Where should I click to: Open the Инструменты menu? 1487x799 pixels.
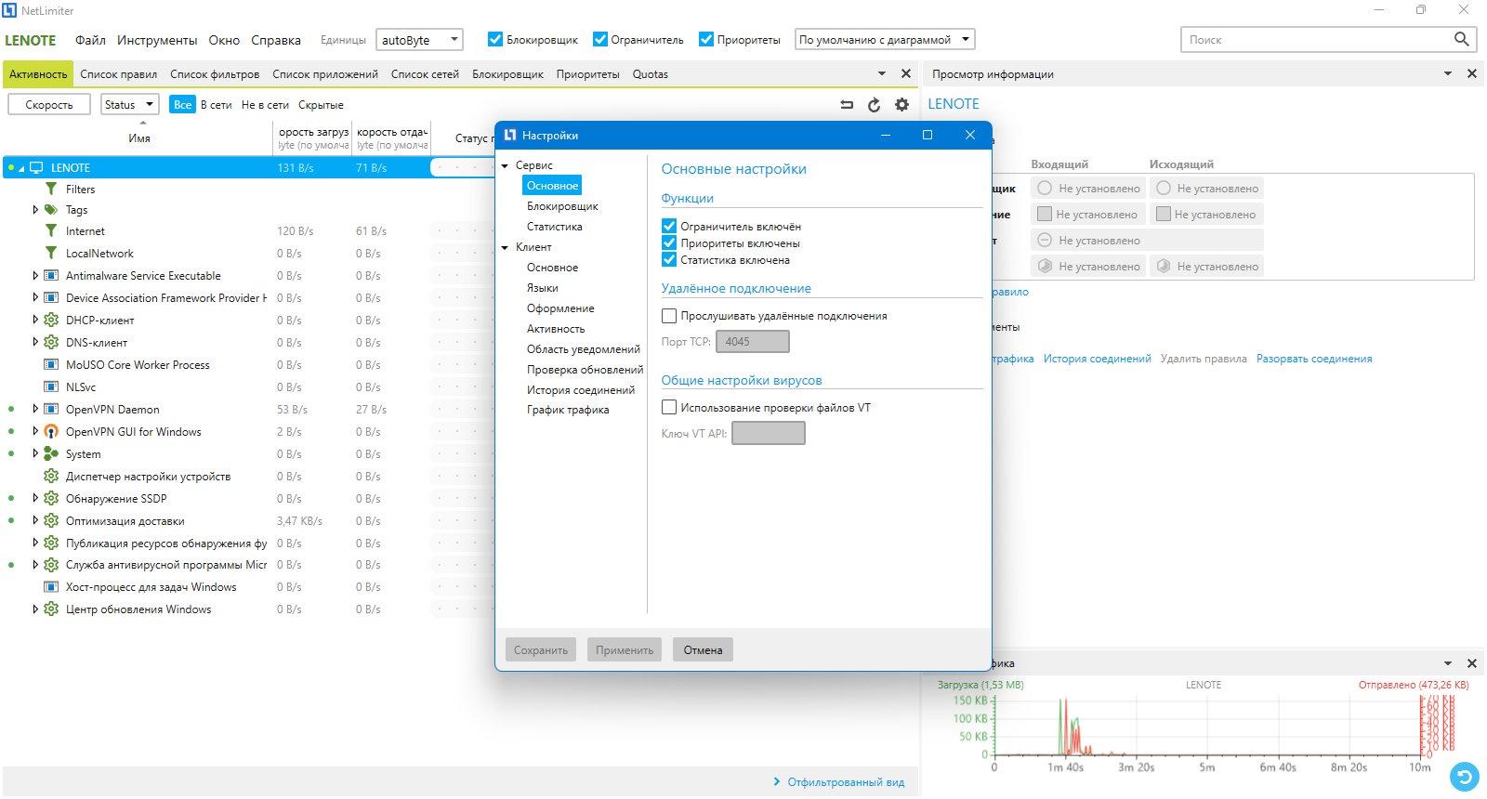(x=157, y=40)
